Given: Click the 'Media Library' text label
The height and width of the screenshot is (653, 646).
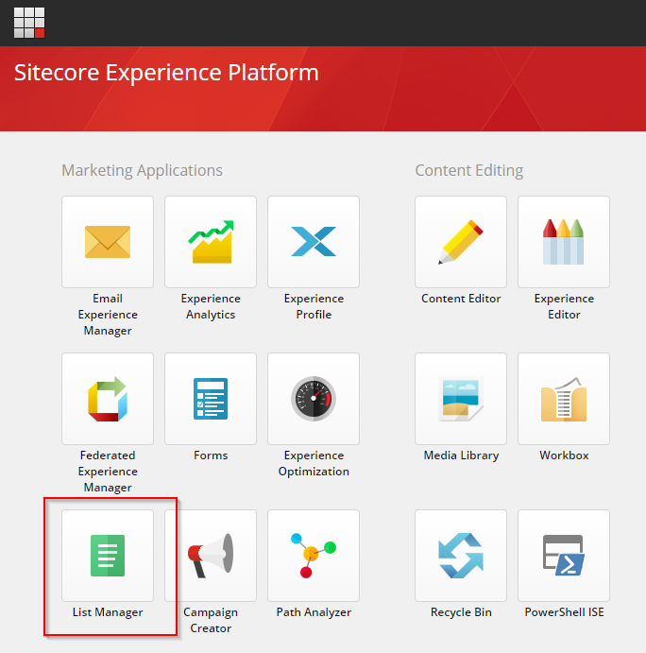Looking at the screenshot, I should pyautogui.click(x=461, y=455).
